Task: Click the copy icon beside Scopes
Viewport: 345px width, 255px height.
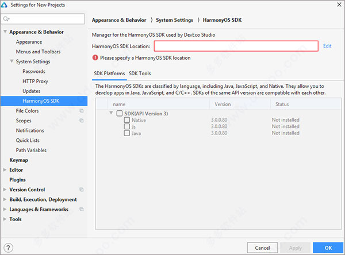Action: pos(82,121)
